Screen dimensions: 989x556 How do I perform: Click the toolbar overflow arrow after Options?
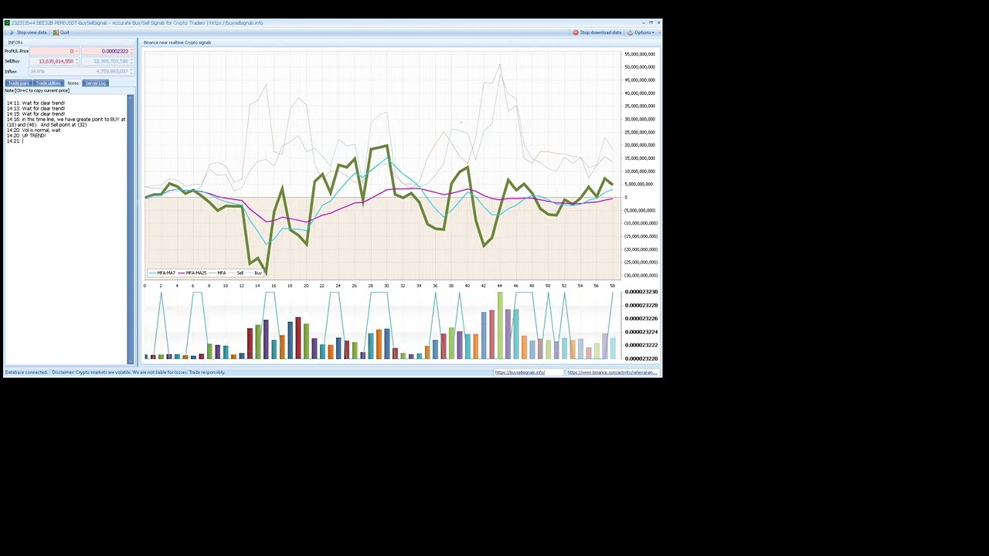pos(658,32)
